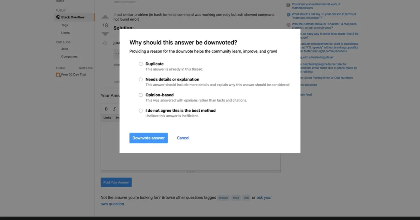Browse questions tagged macos
This screenshot has width=420, height=220.
tap(223, 198)
